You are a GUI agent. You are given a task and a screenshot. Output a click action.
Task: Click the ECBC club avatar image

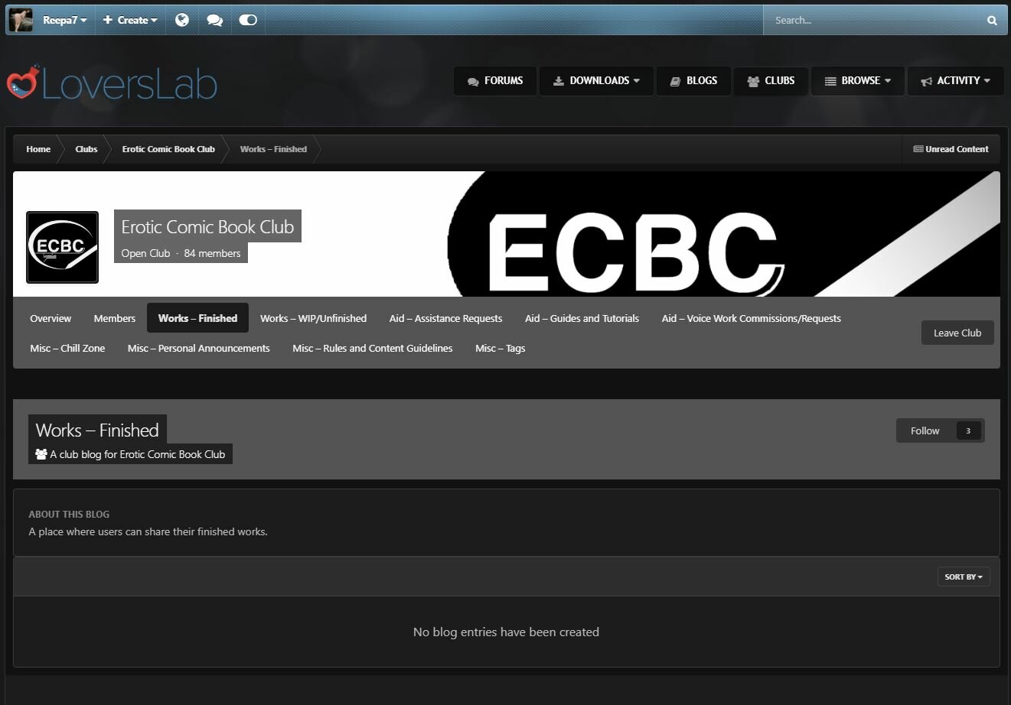tap(62, 247)
